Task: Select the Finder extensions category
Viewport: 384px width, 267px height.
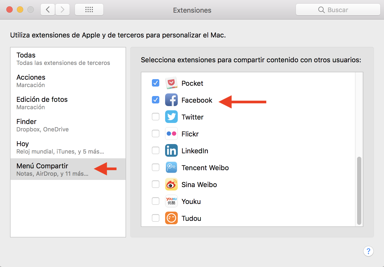Action: 68,125
